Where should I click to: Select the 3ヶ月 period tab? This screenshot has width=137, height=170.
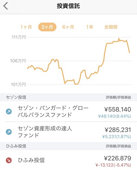click(x=47, y=27)
